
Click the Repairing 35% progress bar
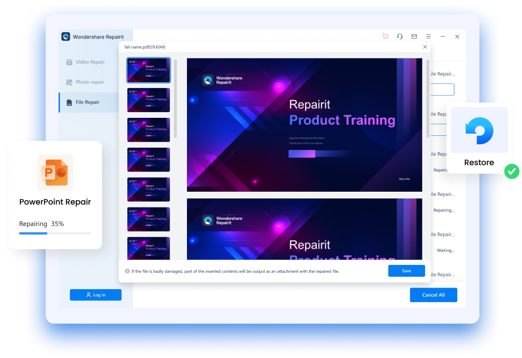coord(55,233)
